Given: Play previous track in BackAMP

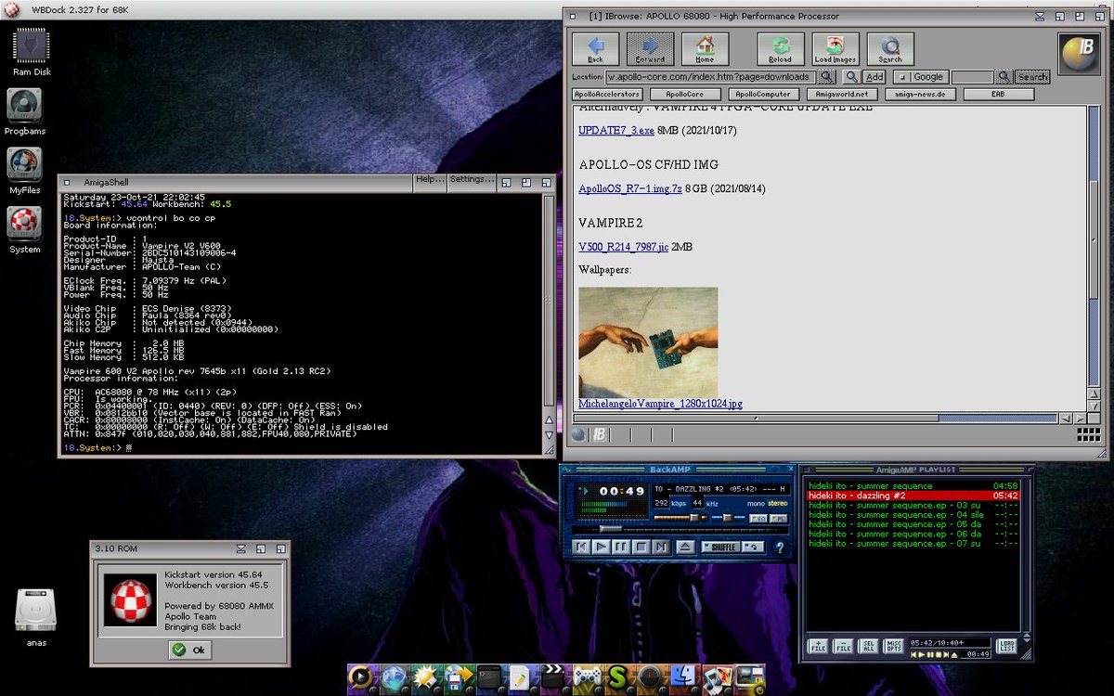Looking at the screenshot, I should (581, 548).
